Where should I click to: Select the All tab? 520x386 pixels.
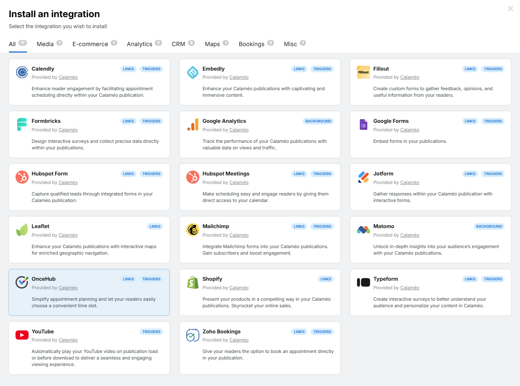click(x=18, y=44)
